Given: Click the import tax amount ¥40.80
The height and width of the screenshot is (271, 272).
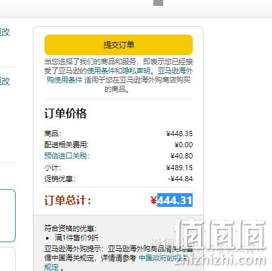Looking at the screenshot, I should tap(182, 156).
